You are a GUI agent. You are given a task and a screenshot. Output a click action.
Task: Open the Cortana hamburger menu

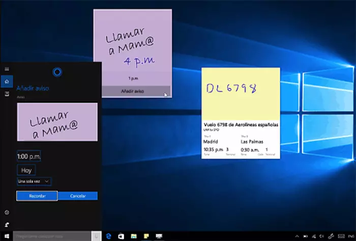[x=7, y=68]
